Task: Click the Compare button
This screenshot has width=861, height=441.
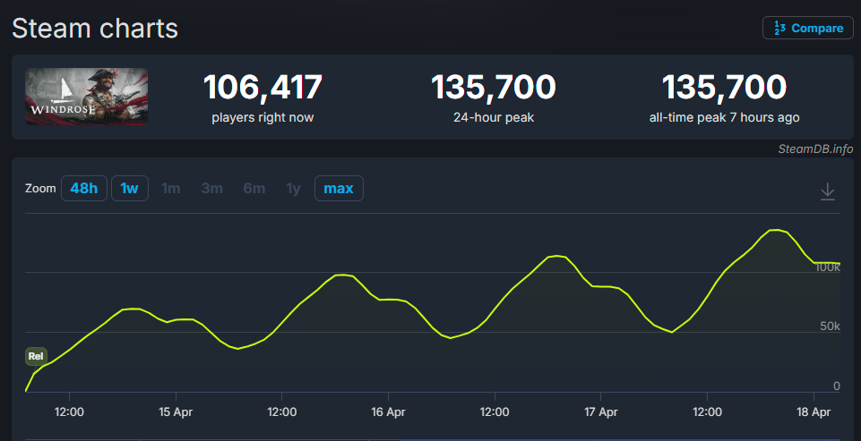Action: click(807, 28)
